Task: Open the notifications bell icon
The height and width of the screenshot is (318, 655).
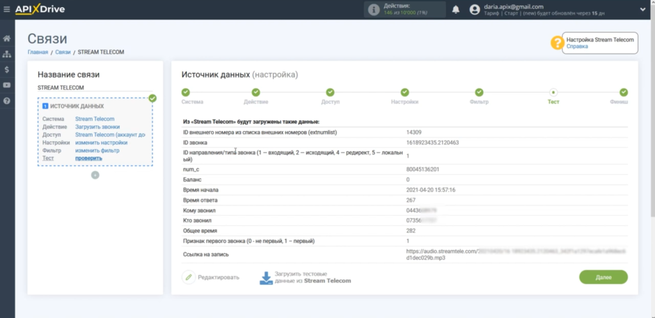Action: click(456, 10)
